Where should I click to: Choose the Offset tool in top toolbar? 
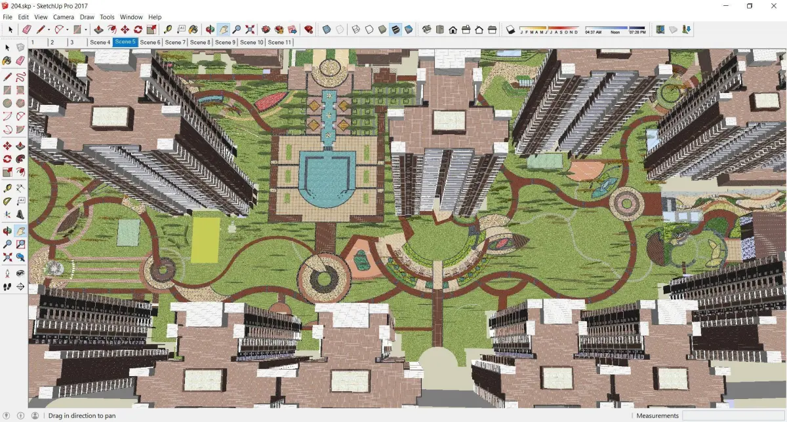[x=111, y=29]
